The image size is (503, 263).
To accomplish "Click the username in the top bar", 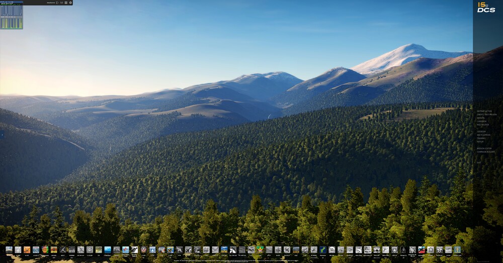I will [51, 3].
